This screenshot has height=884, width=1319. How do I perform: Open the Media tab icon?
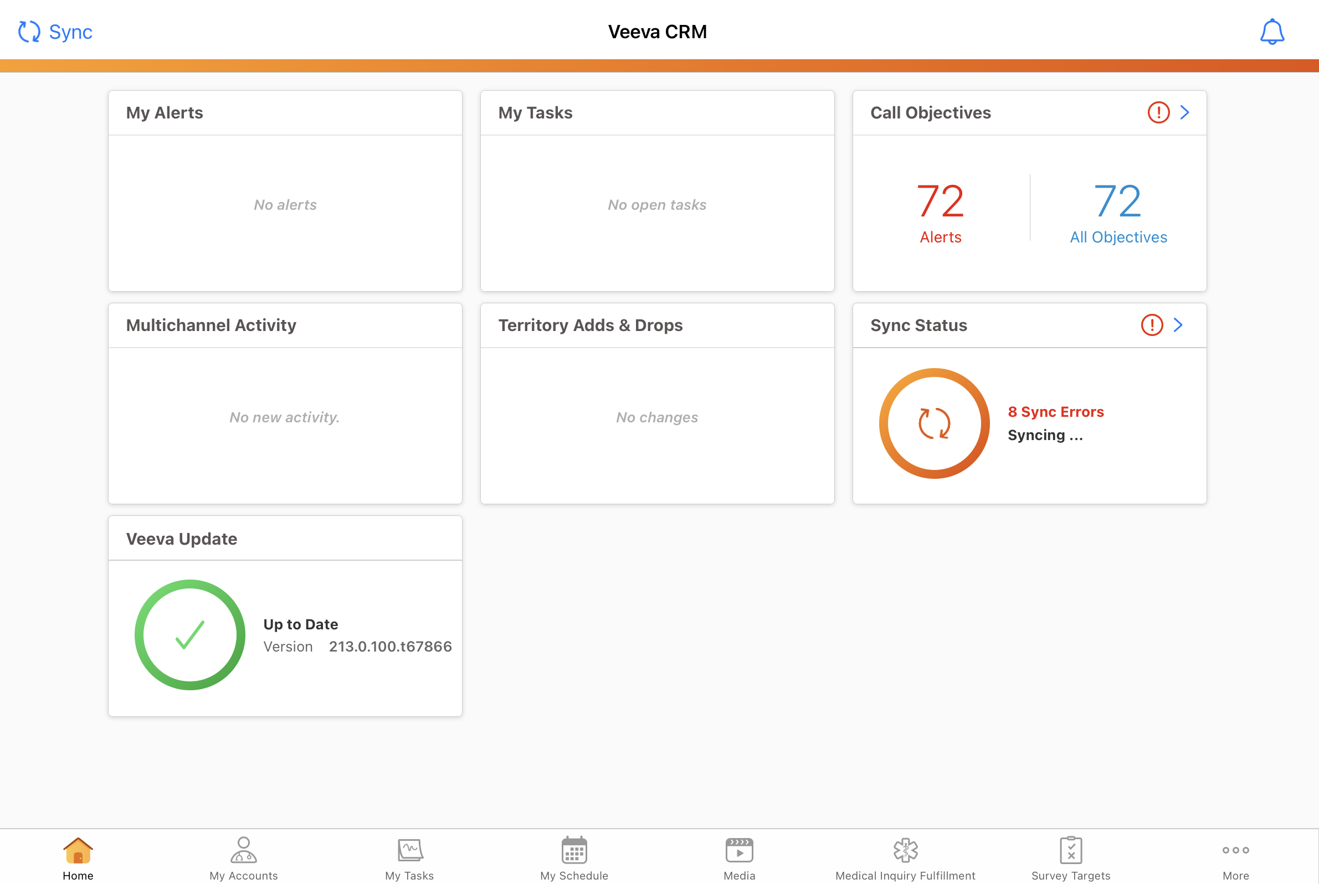pyautogui.click(x=739, y=850)
